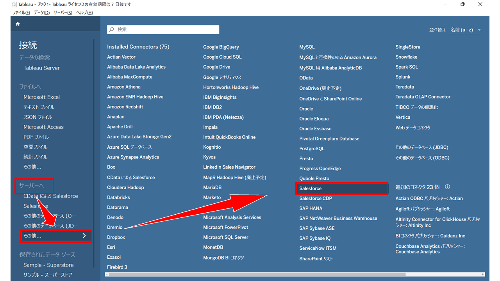Select Azure Synapse Analytics connector
This screenshot has height=281, width=500.
[133, 157]
